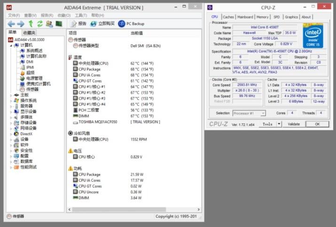
Task: Select 计算机名称 in the tree
Action: point(36,56)
